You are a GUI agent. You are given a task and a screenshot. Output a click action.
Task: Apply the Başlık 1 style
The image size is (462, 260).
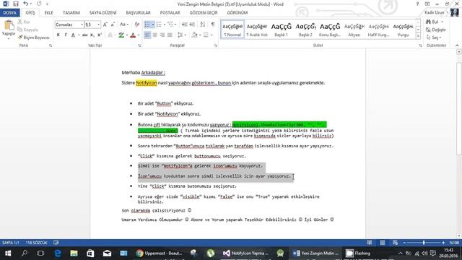click(281, 30)
